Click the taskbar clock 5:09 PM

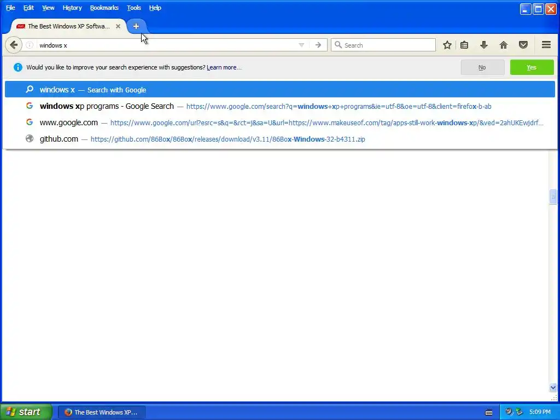540,412
